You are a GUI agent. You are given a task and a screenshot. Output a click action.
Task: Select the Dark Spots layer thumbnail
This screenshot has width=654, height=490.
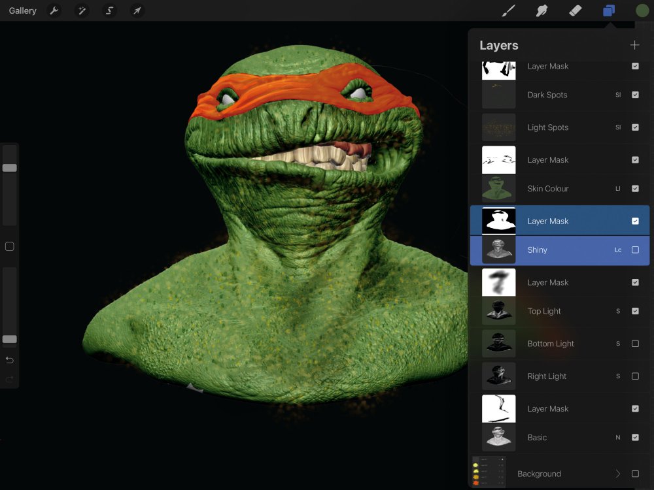tap(499, 95)
